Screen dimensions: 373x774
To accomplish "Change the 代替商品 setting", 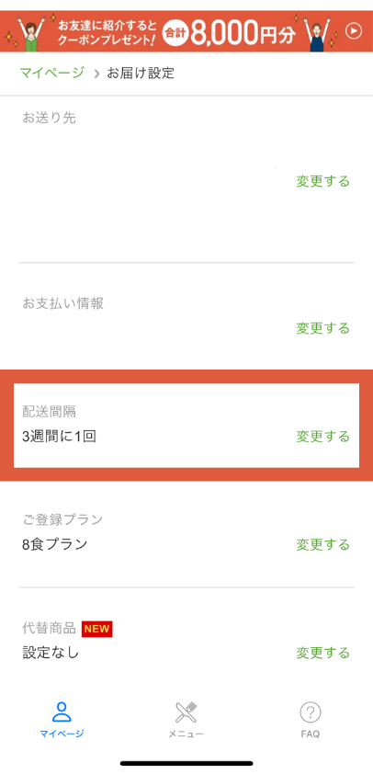I will 322,653.
